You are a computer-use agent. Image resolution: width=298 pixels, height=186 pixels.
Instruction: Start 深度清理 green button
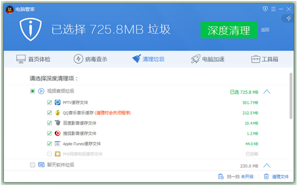click(229, 30)
